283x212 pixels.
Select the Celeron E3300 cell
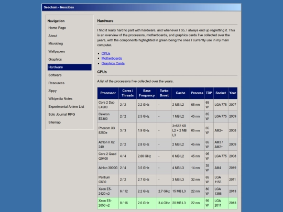(x=108, y=116)
